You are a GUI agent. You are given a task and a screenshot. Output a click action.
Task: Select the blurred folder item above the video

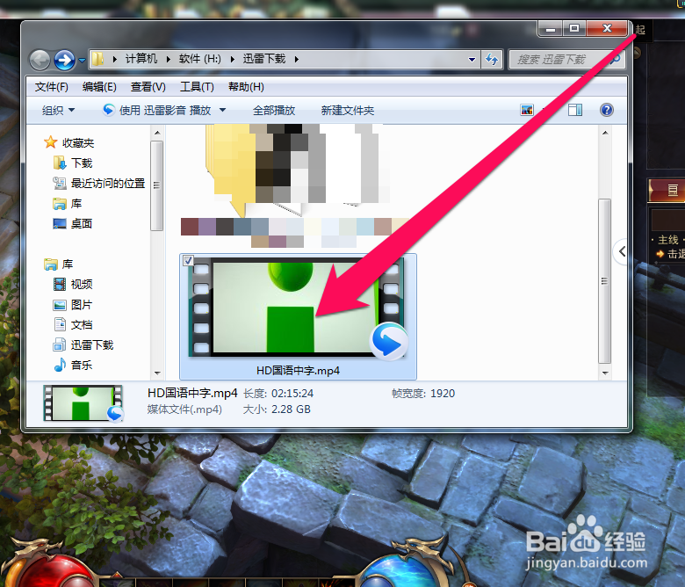(x=296, y=185)
